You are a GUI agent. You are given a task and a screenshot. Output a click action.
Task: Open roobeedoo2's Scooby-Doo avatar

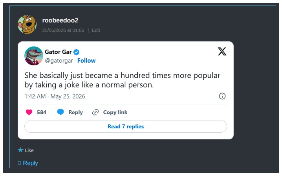pos(27,24)
